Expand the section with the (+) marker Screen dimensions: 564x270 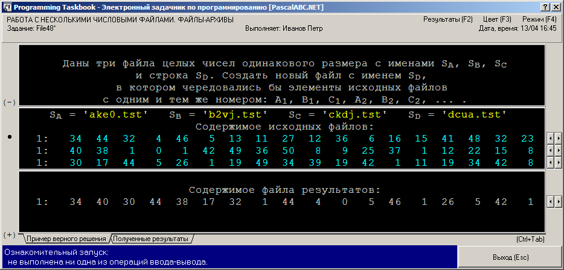coord(9,235)
